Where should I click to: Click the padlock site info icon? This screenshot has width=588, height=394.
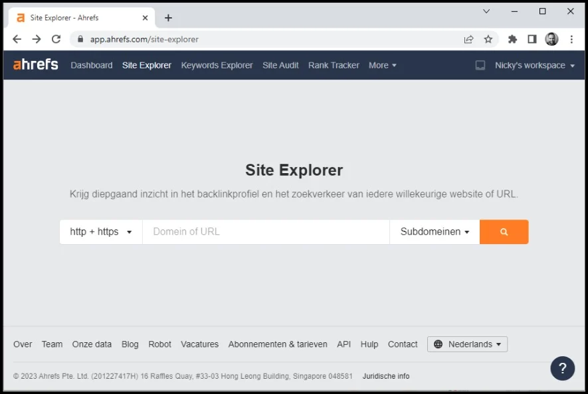[80, 39]
